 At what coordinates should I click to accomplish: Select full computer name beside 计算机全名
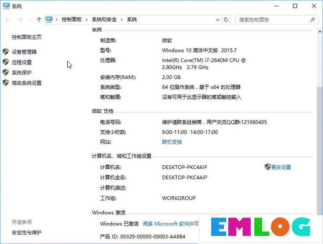point(185,178)
